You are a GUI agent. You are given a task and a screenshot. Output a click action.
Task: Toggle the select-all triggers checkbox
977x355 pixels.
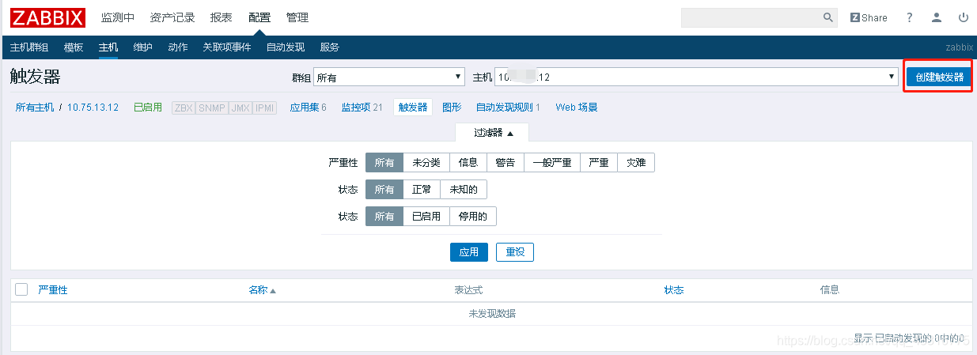(x=21, y=290)
